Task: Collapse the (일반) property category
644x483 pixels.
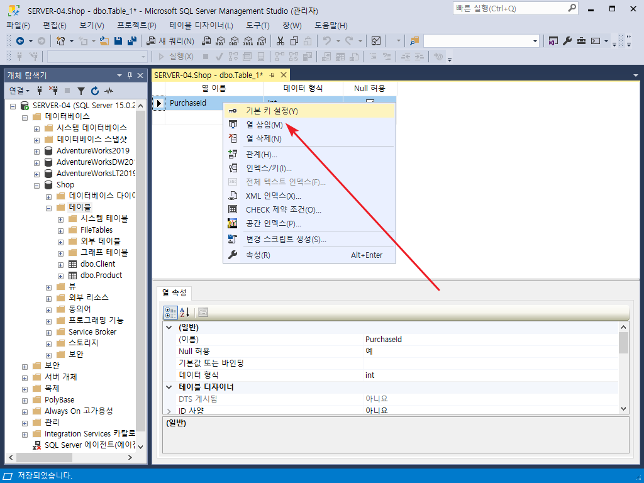Action: pyautogui.click(x=169, y=328)
